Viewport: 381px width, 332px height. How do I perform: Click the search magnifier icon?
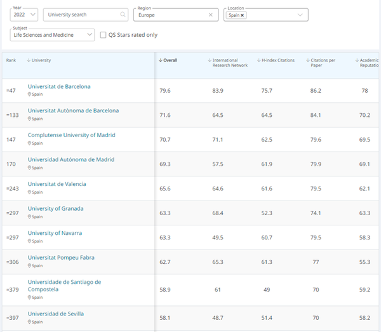point(123,15)
